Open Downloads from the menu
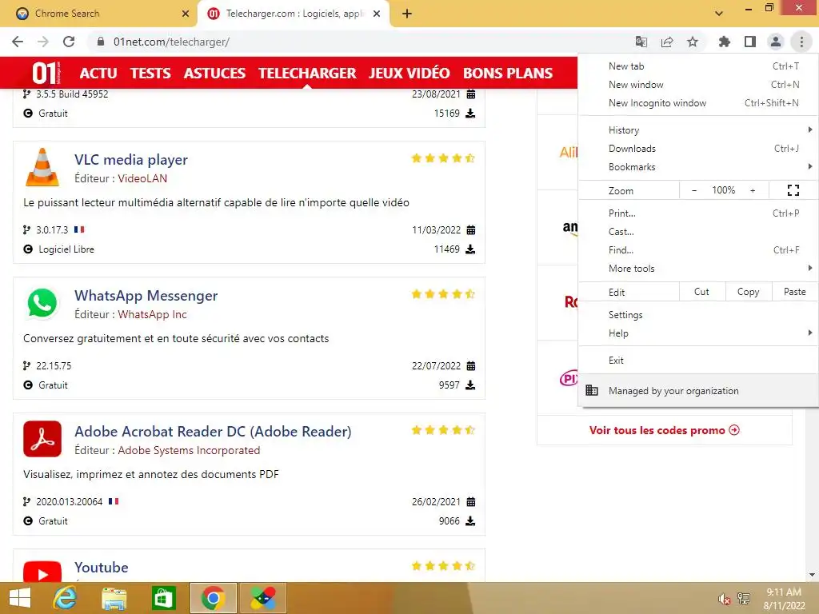The width and height of the screenshot is (819, 614). point(698,149)
